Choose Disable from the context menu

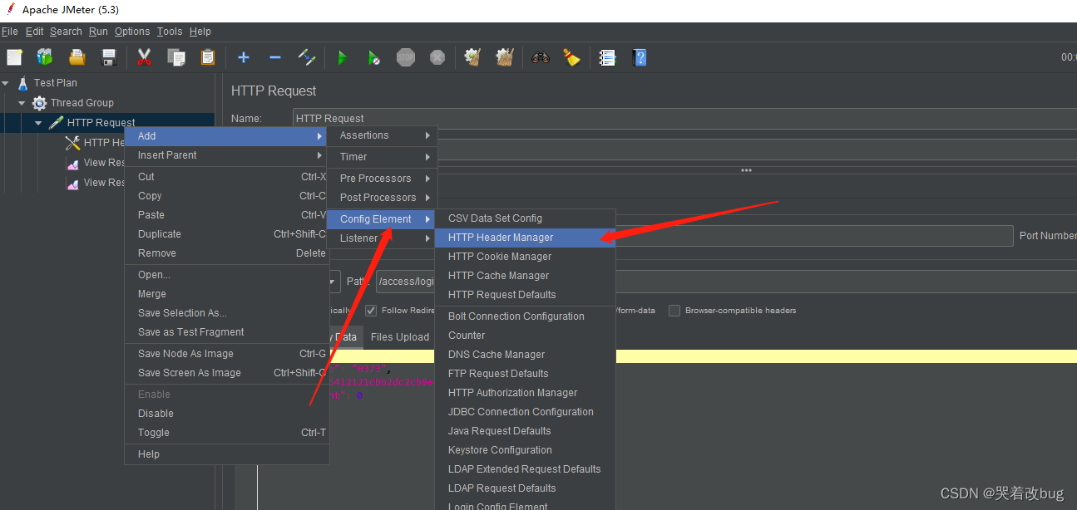pos(226,414)
